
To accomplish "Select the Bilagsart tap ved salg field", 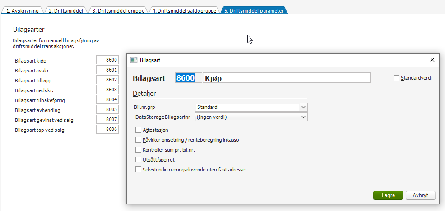I will pos(107,130).
